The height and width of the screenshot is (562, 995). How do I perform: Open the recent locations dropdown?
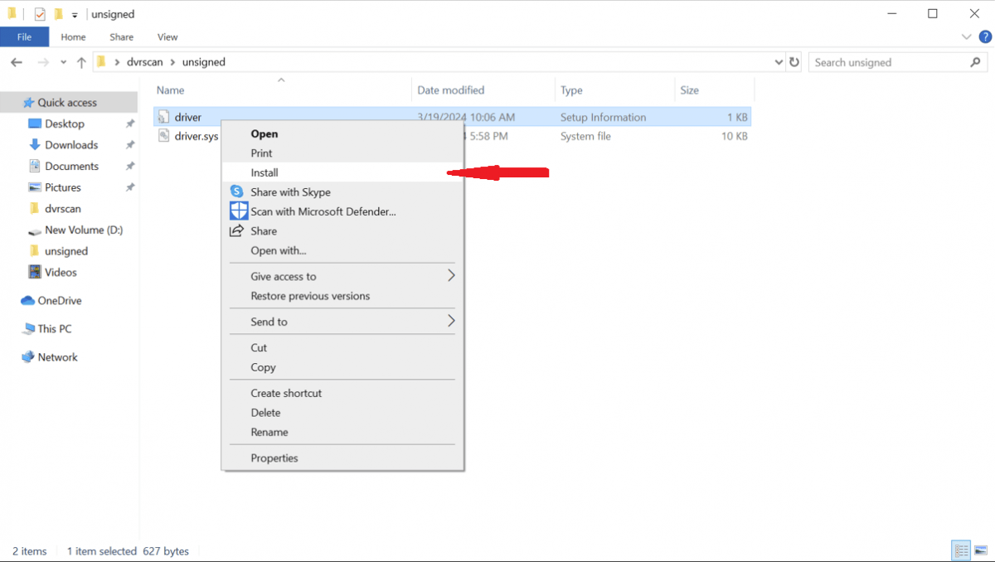coord(64,62)
